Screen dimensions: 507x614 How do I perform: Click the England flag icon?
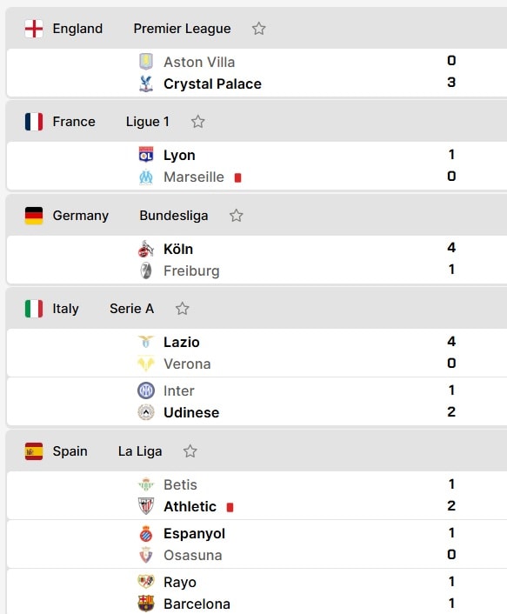tap(34, 29)
